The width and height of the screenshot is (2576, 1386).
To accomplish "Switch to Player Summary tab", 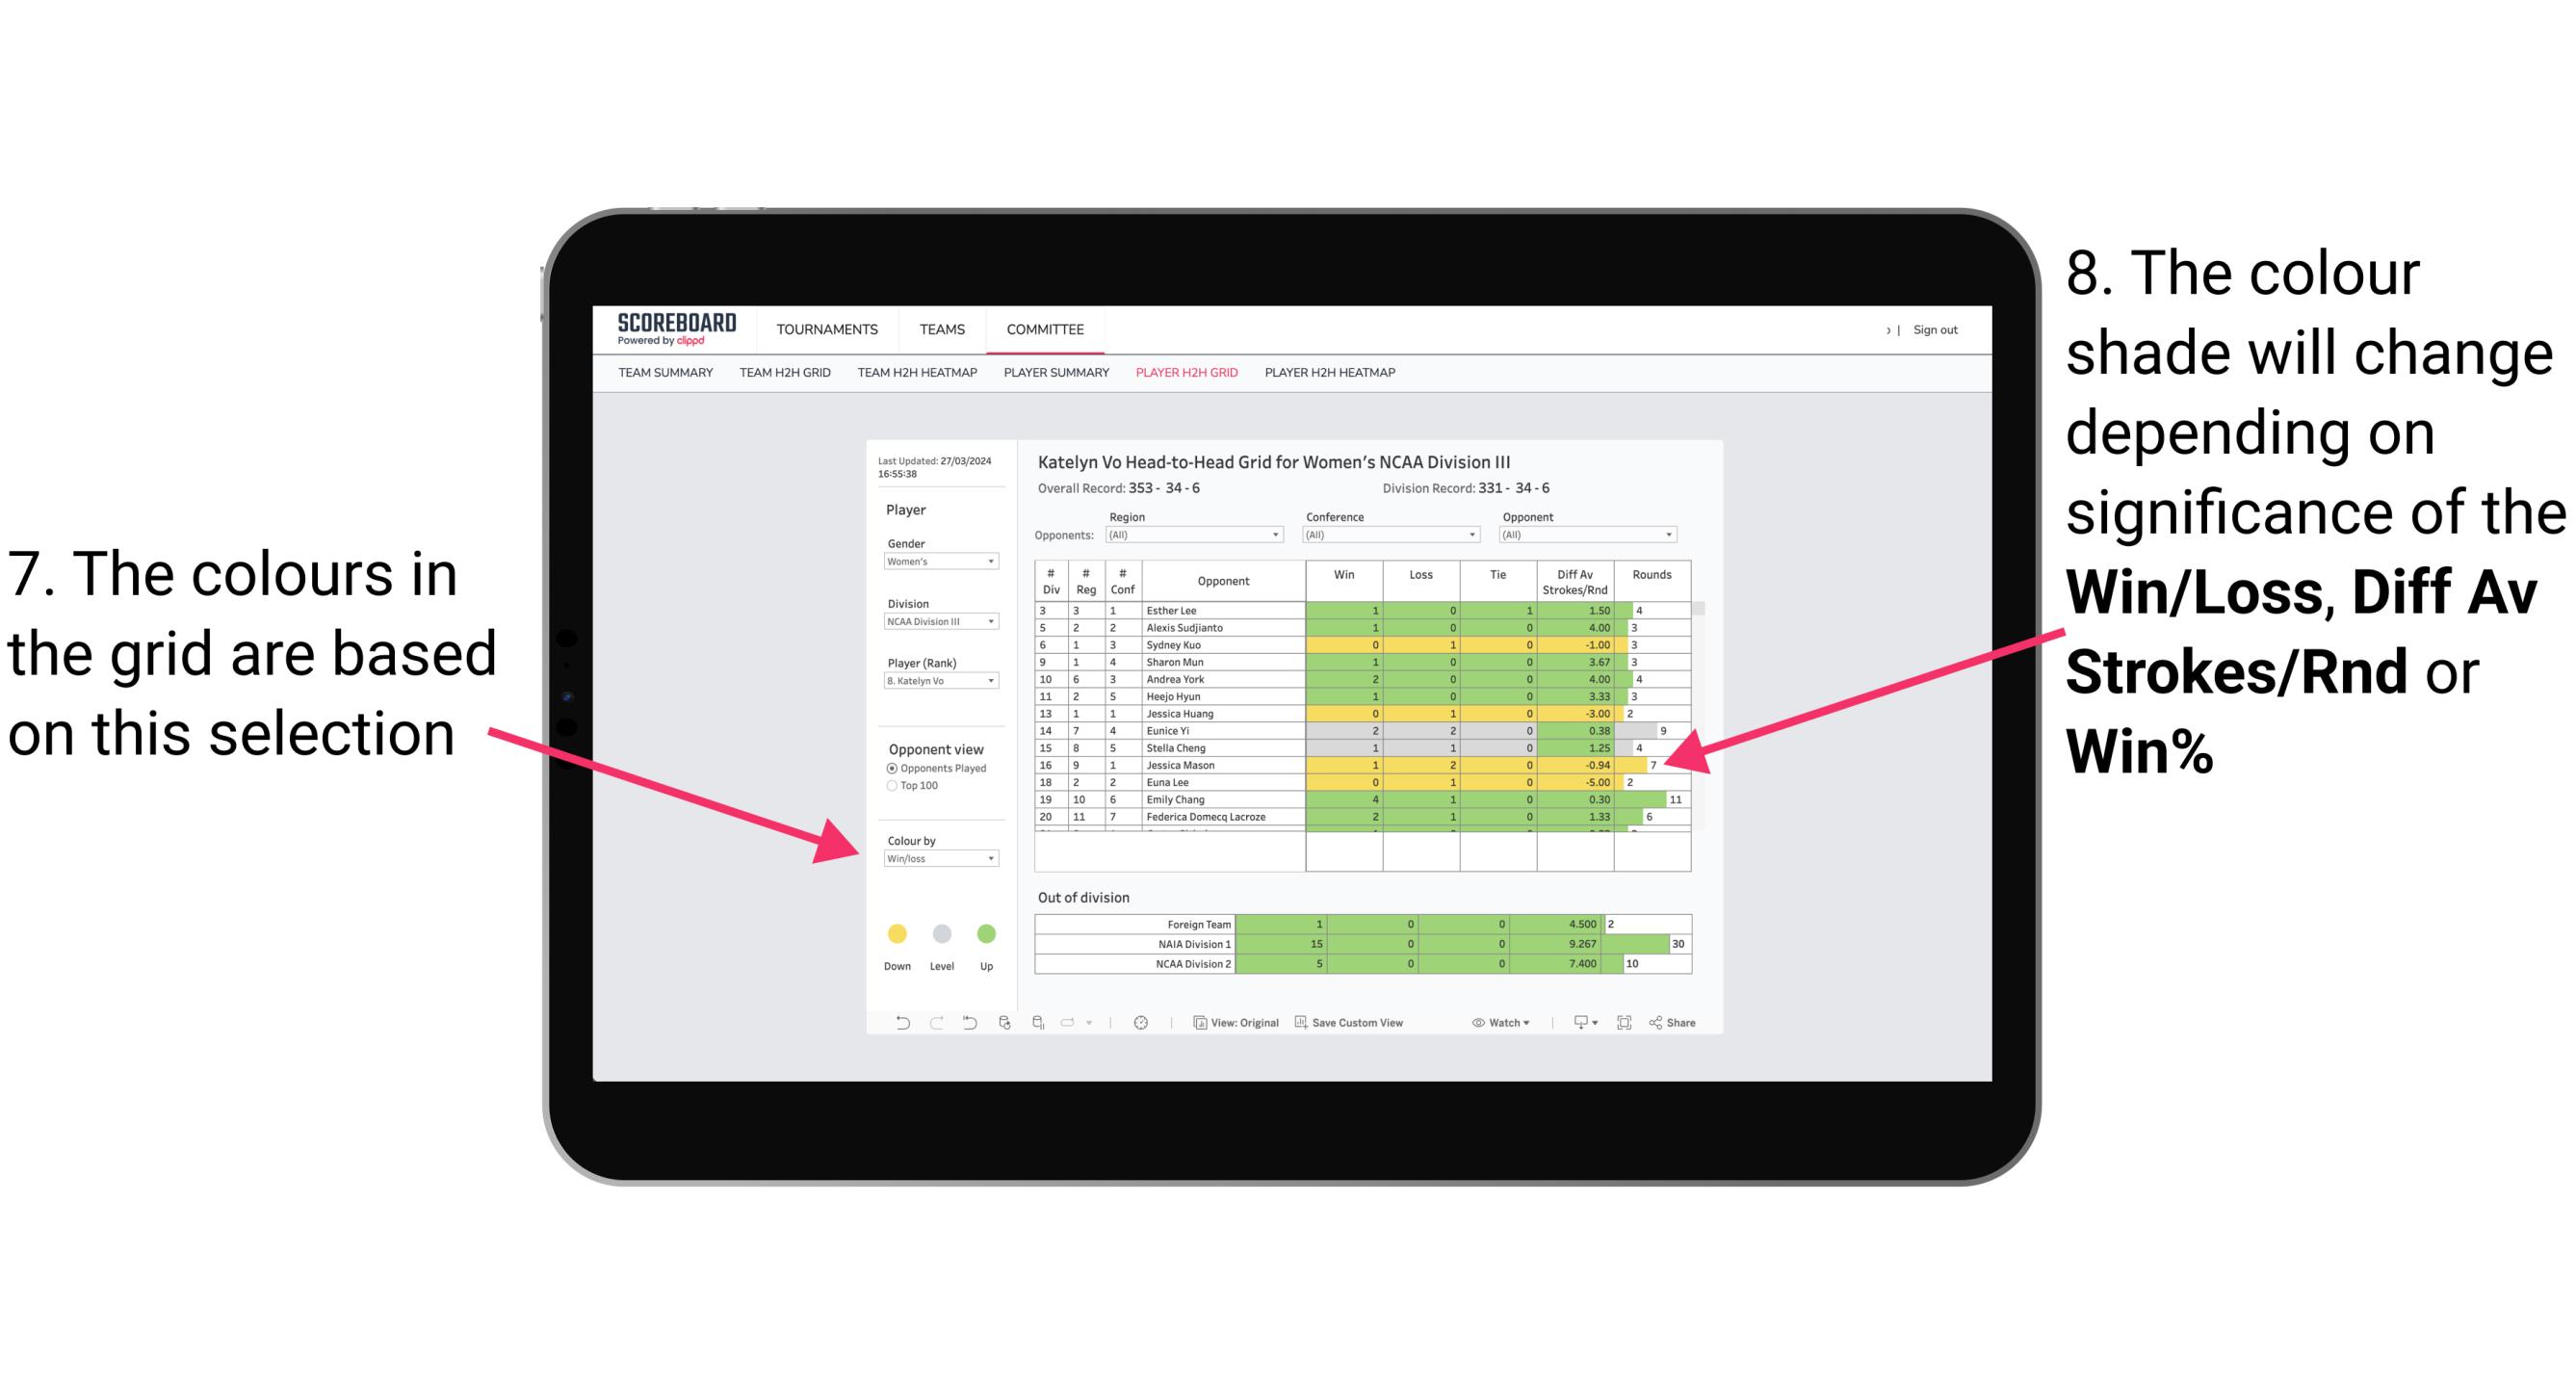I will [1053, 380].
